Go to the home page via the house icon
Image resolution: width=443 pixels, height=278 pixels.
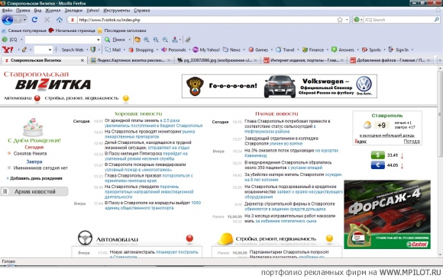(x=60, y=20)
